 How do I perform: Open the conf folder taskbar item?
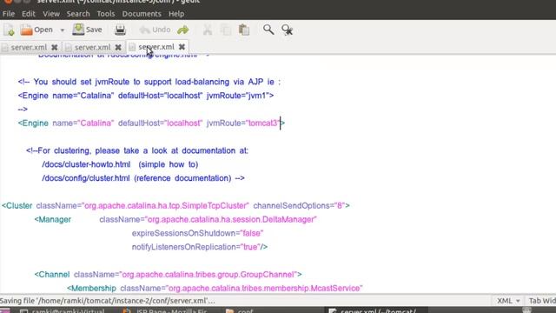click(240, 311)
